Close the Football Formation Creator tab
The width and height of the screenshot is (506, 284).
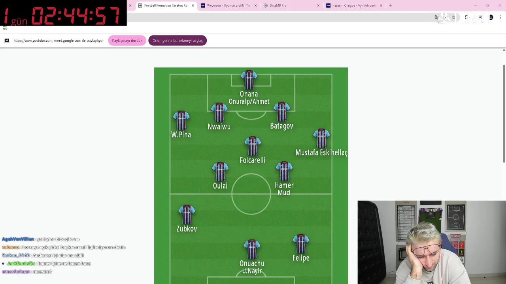[x=193, y=6]
